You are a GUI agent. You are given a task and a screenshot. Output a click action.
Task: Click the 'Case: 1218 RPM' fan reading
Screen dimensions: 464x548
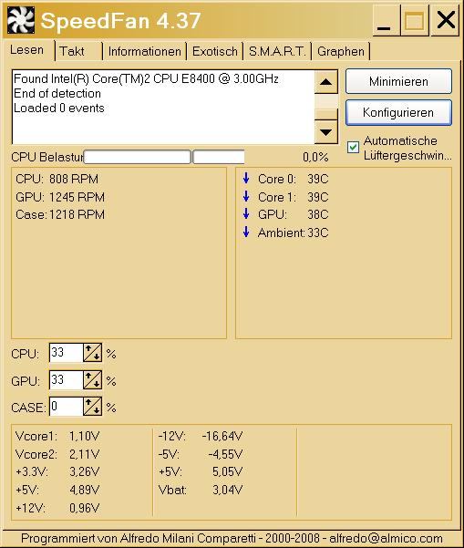pos(60,214)
